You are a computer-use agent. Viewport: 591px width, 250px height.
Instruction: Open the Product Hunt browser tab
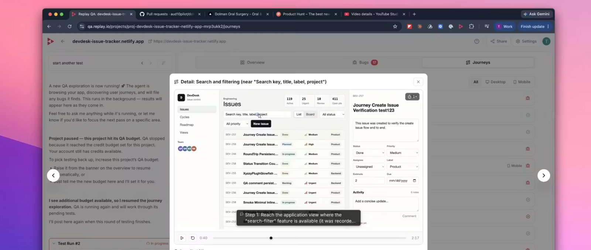click(x=307, y=14)
